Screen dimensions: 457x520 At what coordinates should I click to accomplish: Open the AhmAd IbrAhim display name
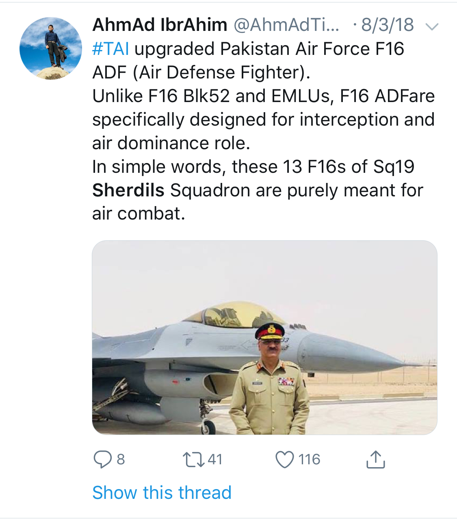click(x=160, y=25)
